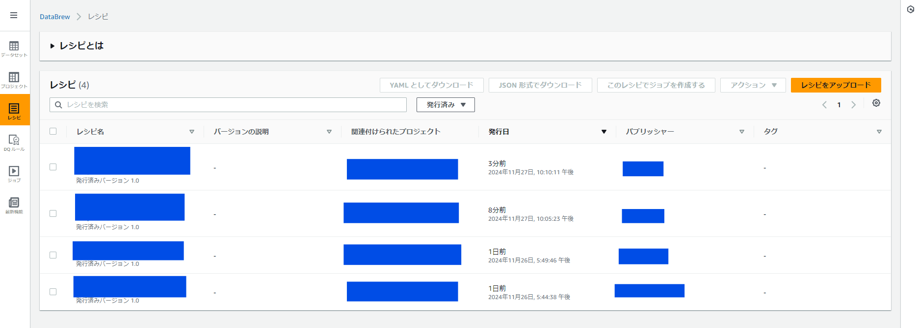This screenshot has width=919, height=328.
Task: Click the 2024年11月27日, 10:05:23 午後 timestamp
Action: point(531,219)
